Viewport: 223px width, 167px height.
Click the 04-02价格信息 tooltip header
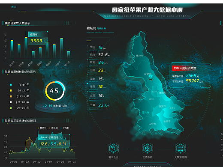point(52,137)
